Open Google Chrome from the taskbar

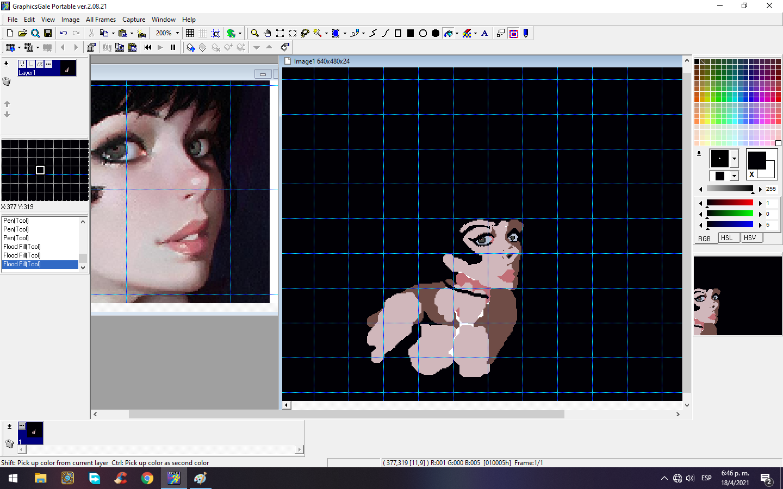(x=147, y=478)
